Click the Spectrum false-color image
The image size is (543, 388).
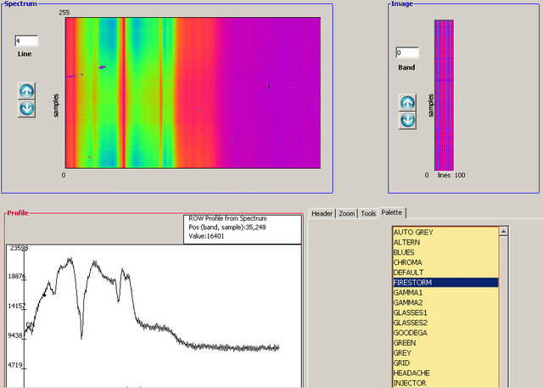click(193, 93)
